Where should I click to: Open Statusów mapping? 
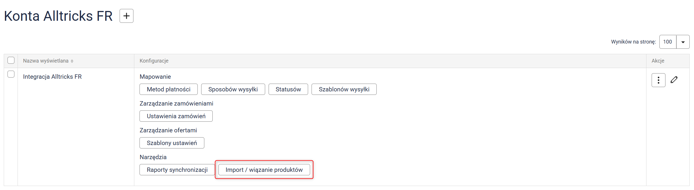(288, 89)
